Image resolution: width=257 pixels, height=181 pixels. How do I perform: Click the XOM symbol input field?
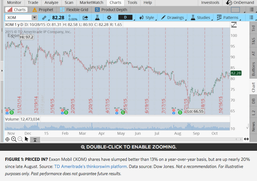pos(18,18)
